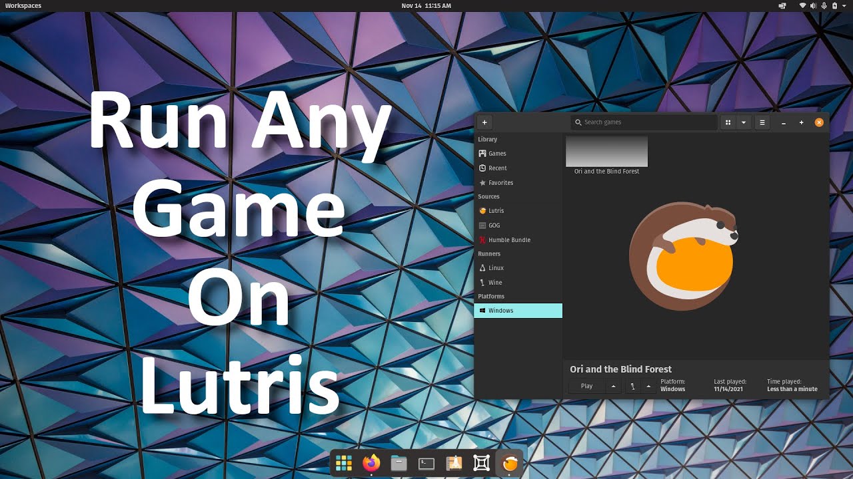Choose Humble Bundle source
Viewport: 853px width, 479px height.
tap(509, 240)
